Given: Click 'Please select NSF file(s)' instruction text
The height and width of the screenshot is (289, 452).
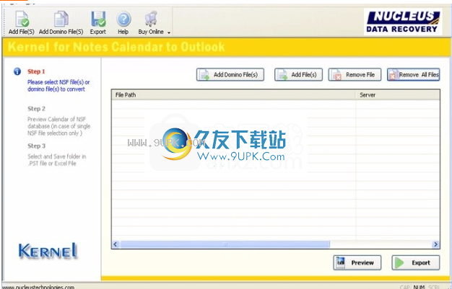Looking at the screenshot, I should (x=58, y=86).
